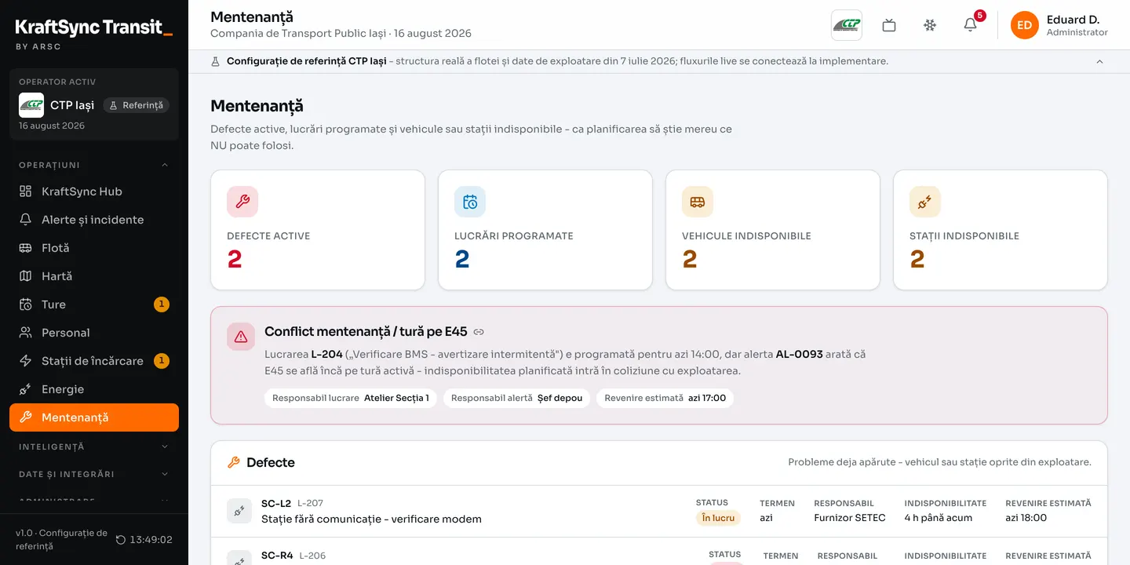Click the Referință badge in the operator card
The height and width of the screenshot is (565, 1130).
pos(137,105)
